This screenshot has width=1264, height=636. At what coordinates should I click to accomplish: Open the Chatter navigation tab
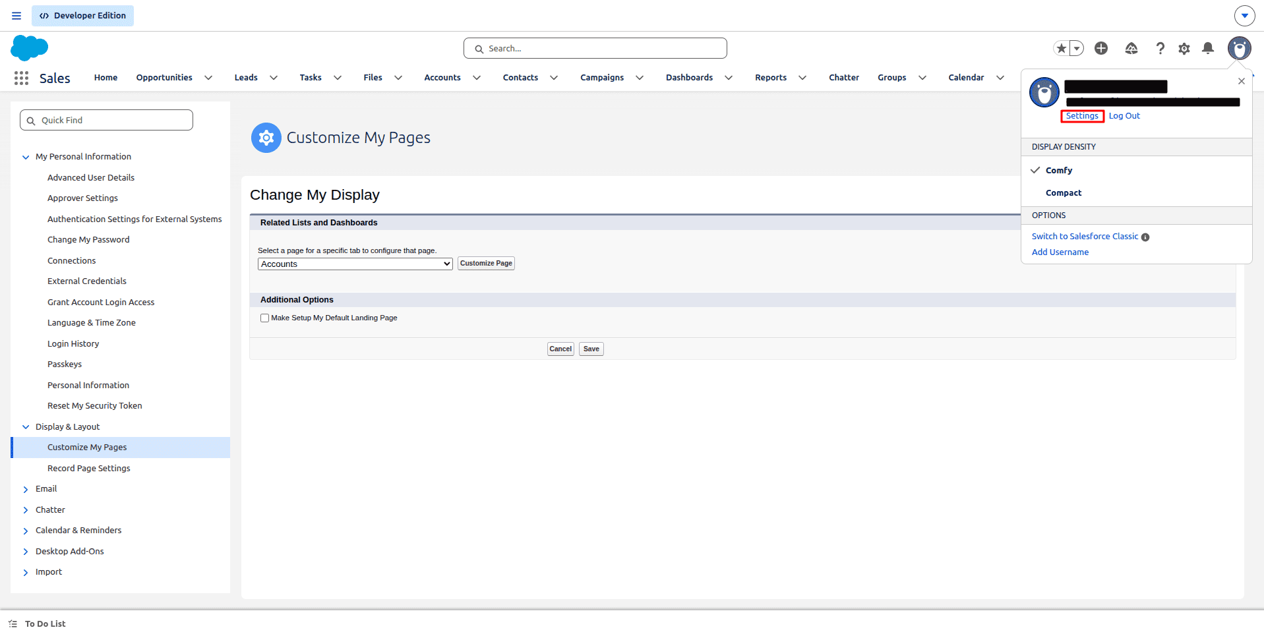844,78
